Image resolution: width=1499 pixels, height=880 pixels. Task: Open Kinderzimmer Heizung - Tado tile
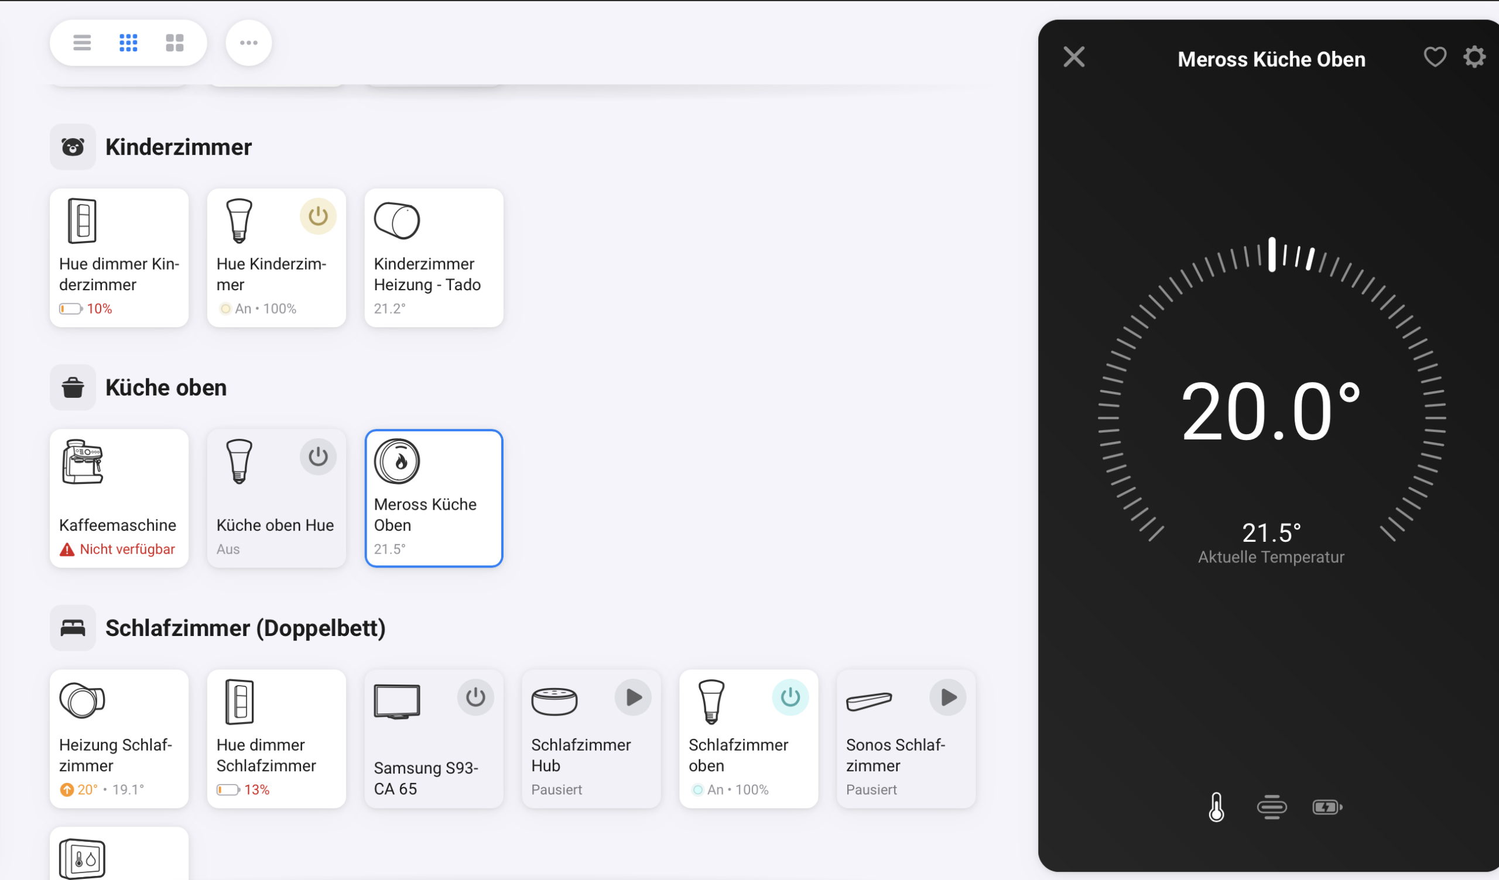(x=434, y=257)
